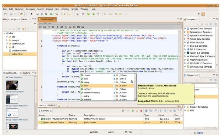Click the All Video Tutorials link
The image size is (221, 136).
coord(14,77)
